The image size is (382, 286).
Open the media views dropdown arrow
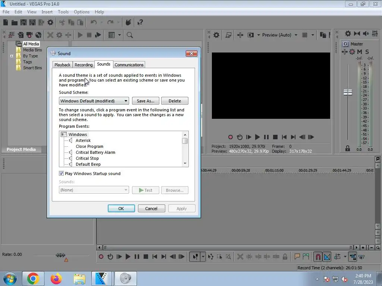(120, 35)
